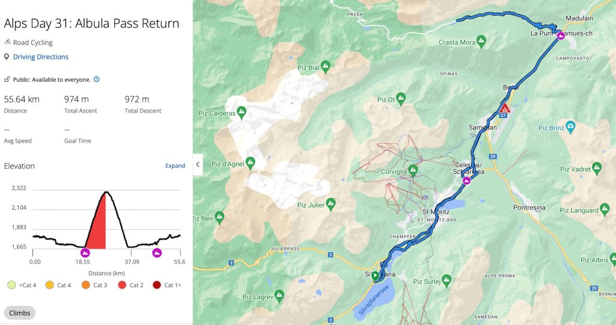Click the red warning triangle on route
This screenshot has width=616, height=325.
pyautogui.click(x=505, y=109)
